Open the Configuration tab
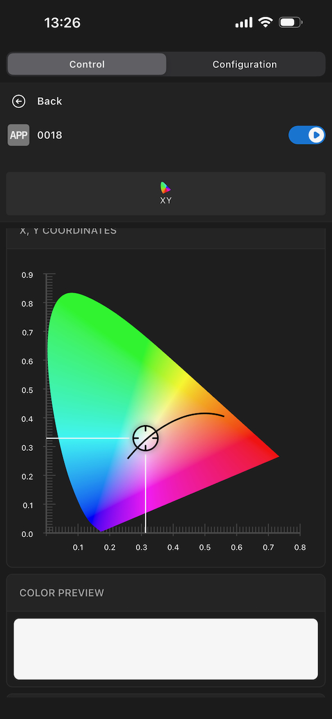332x719 pixels. coord(245,64)
